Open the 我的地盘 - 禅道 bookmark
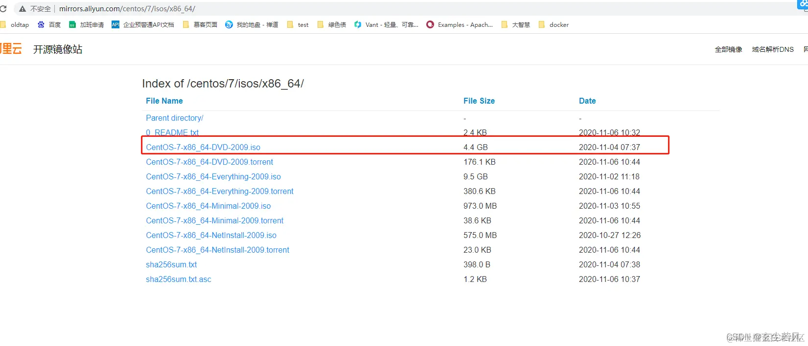Screen dimensions: 808x346 coord(252,24)
